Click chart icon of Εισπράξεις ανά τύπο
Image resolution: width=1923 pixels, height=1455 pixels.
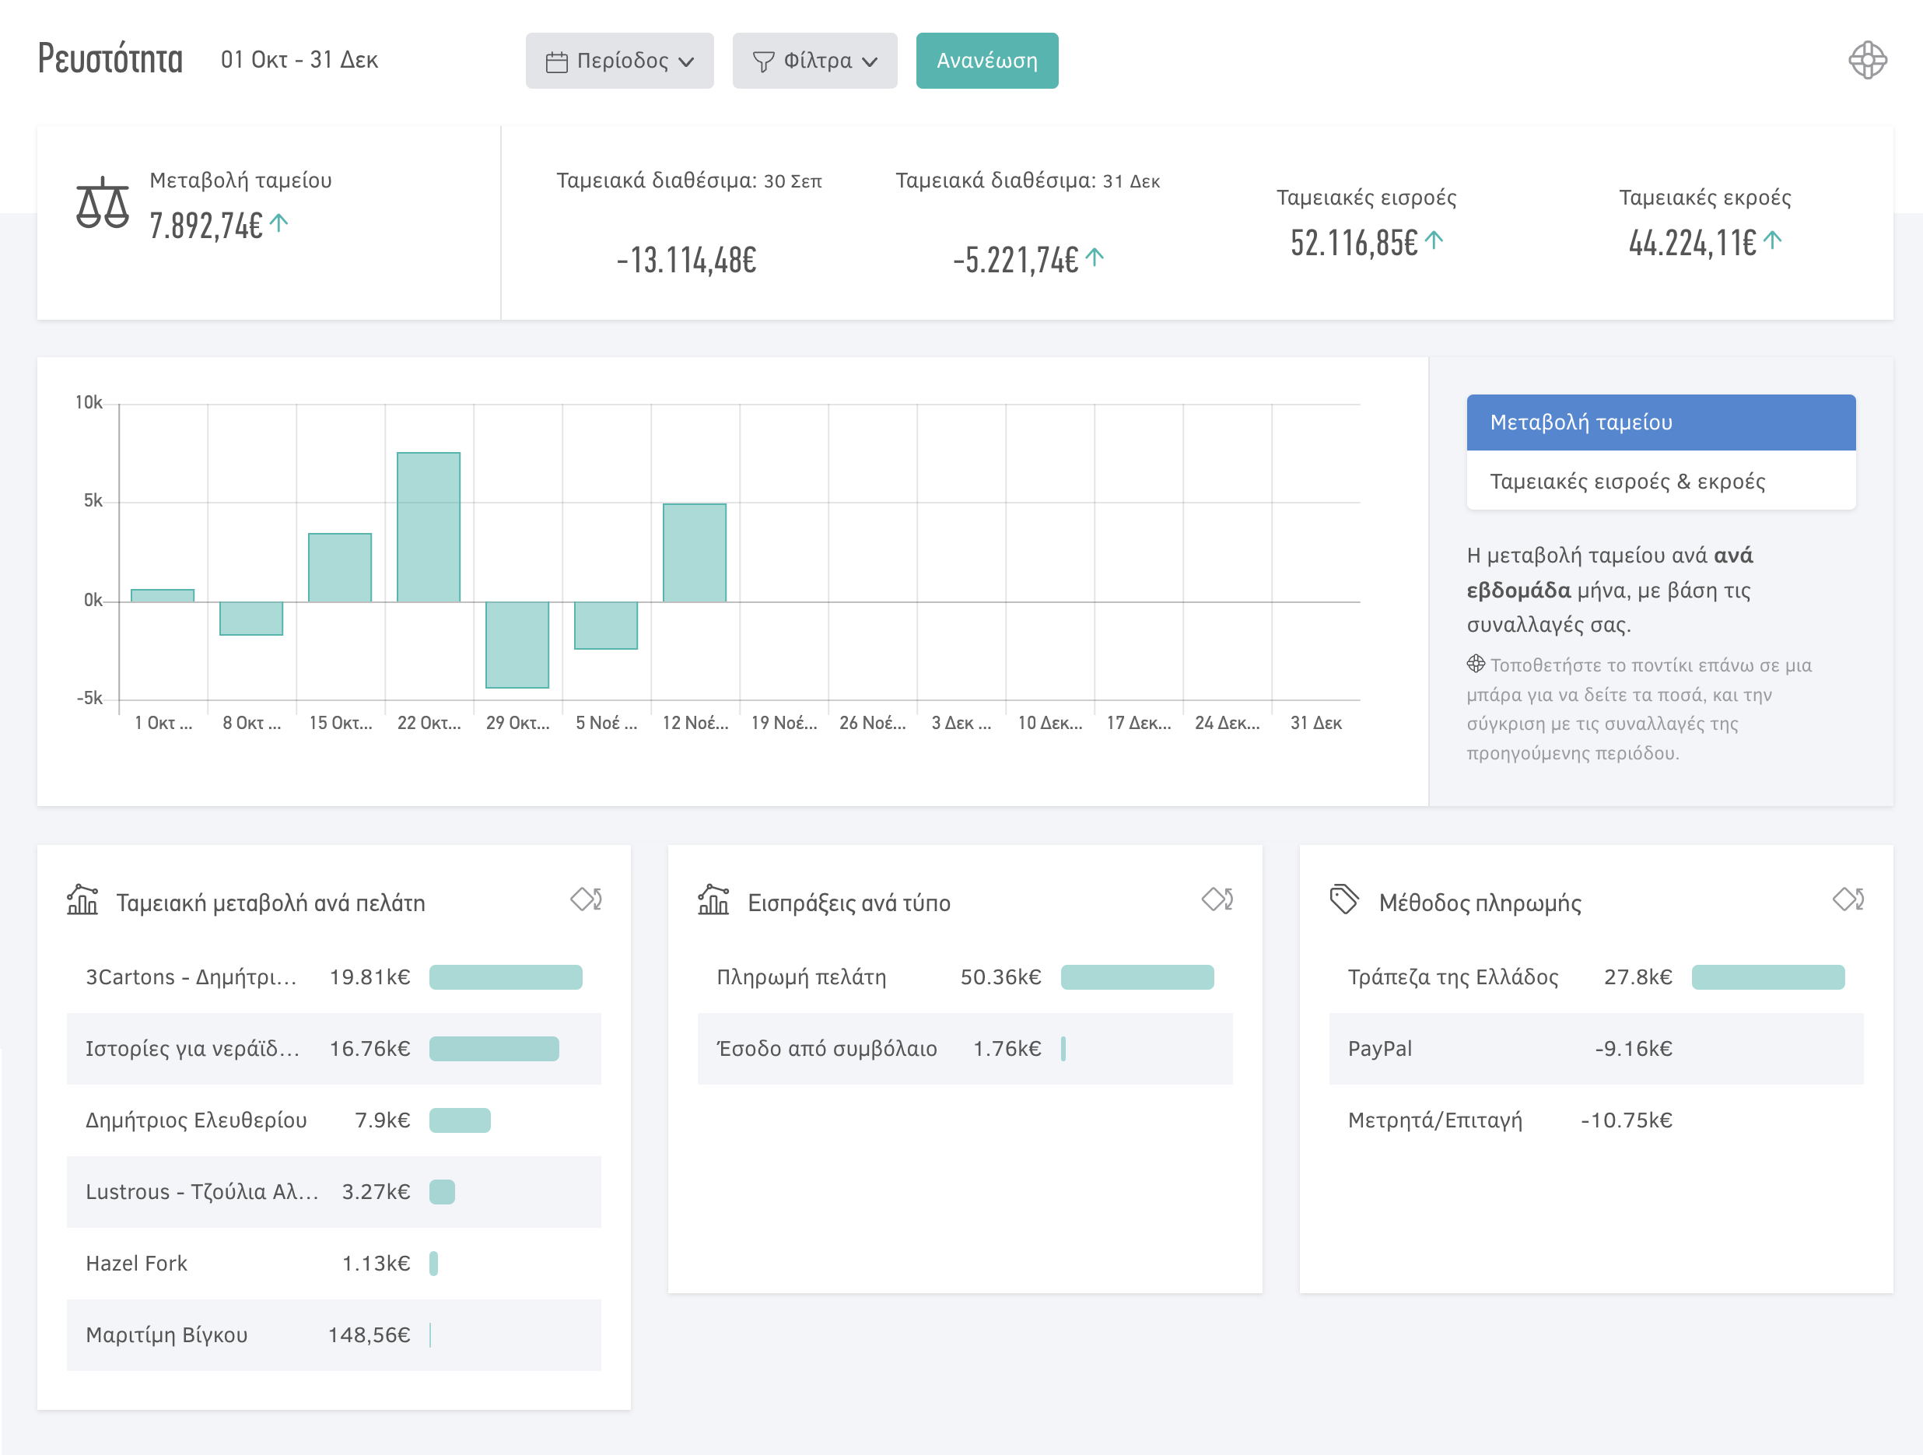click(x=714, y=900)
